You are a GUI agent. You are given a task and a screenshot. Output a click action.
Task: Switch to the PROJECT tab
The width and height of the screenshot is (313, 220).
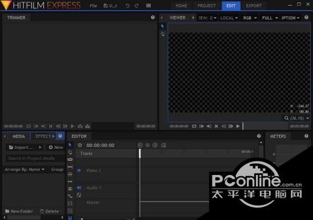pyautogui.click(x=206, y=6)
